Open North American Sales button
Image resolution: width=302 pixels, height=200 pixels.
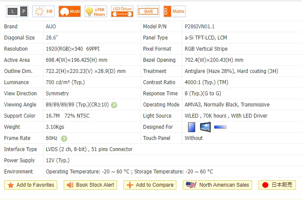(x=217, y=185)
